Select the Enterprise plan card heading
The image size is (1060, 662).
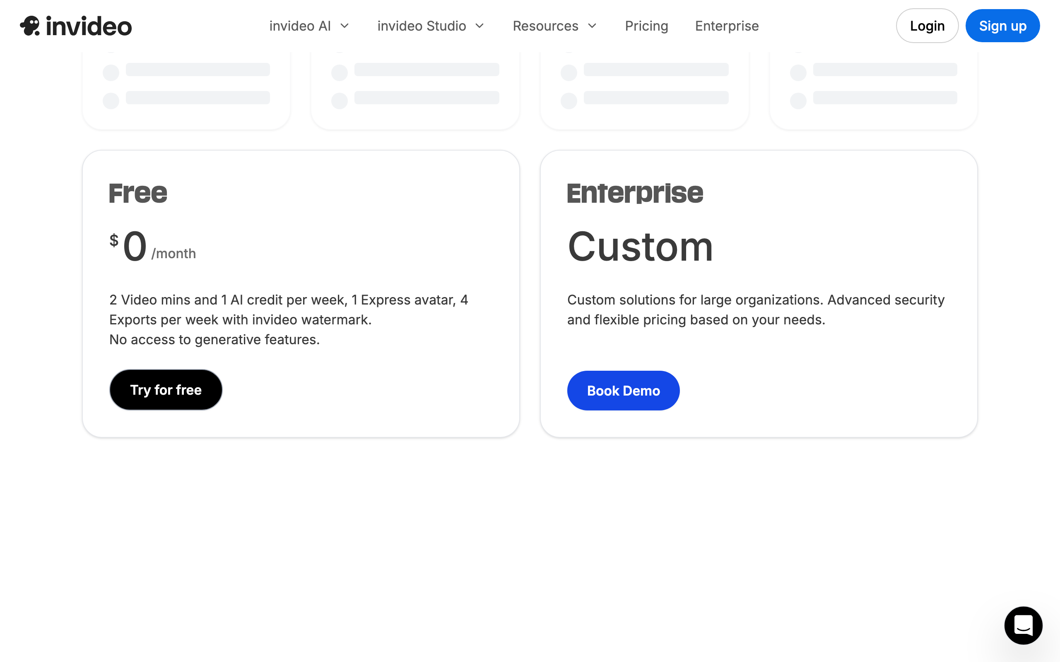pyautogui.click(x=635, y=193)
